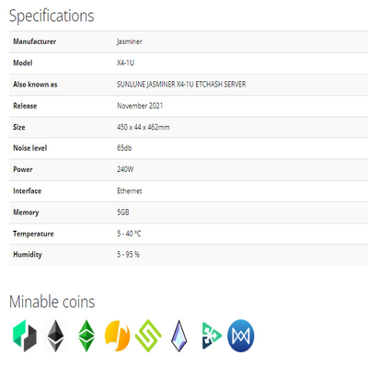Select the dark gray Ethereum coin icon
368x368 pixels.
[x=55, y=336]
